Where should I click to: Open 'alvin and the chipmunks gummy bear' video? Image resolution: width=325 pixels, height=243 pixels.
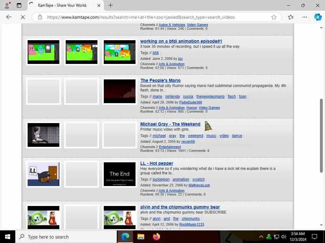click(x=180, y=207)
